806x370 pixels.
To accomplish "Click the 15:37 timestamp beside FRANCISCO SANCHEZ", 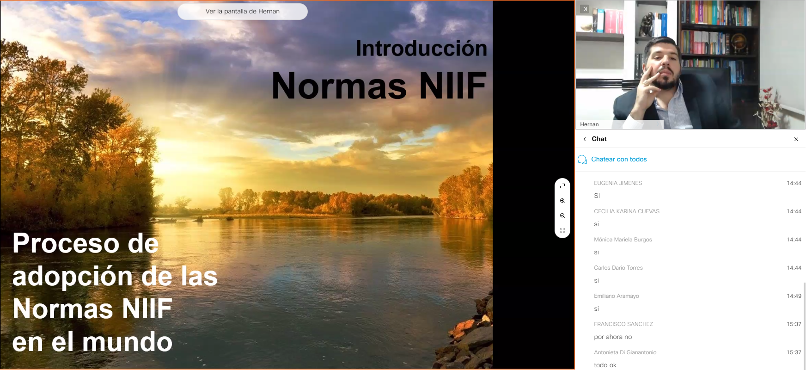I will [794, 324].
